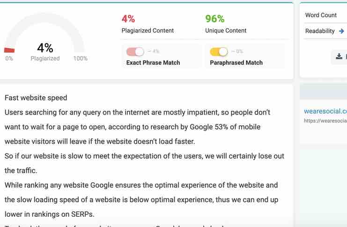Image resolution: width=347 pixels, height=227 pixels.
Task: Open the wearesocial matched source link
Action: [x=325, y=111]
